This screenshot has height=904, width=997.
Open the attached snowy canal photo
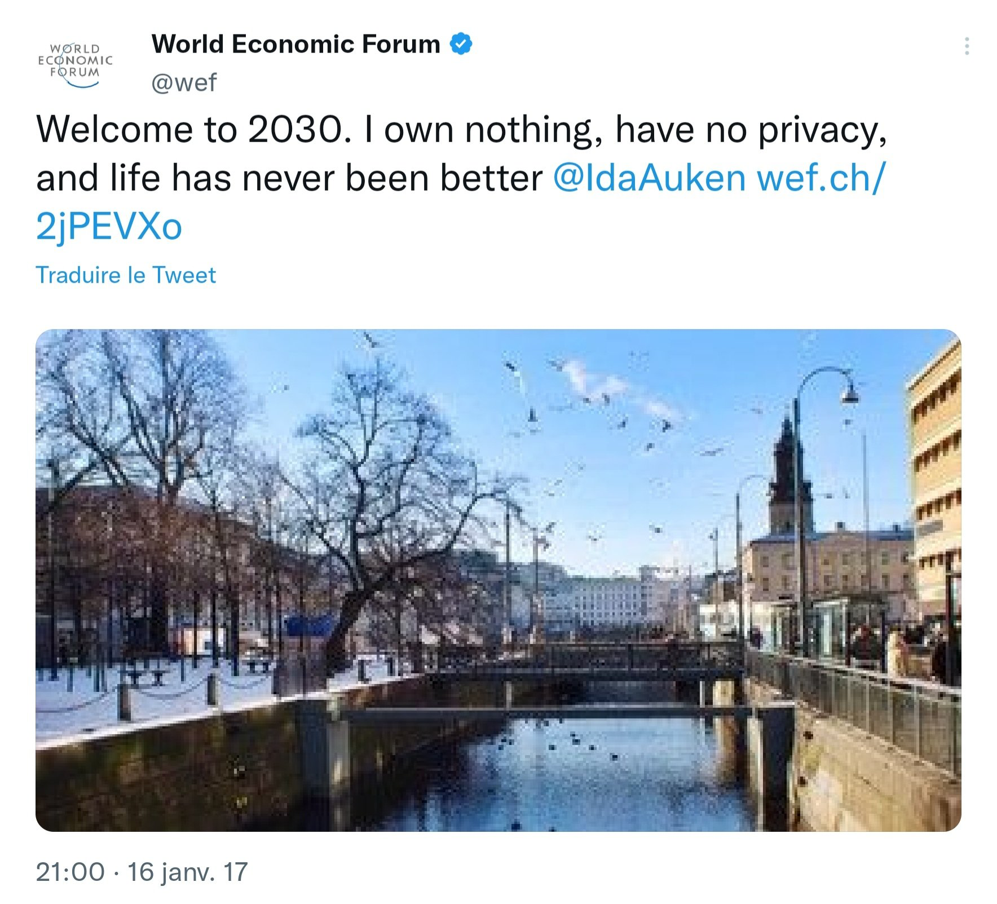click(x=498, y=580)
